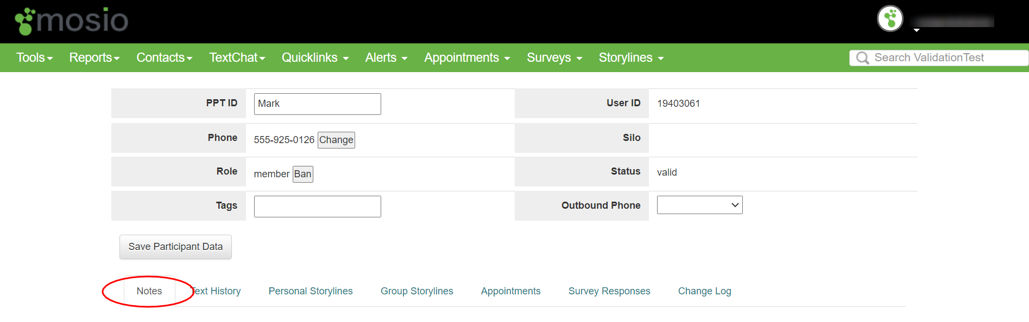Screen dimensions: 1029x322
Task: Click the Change phone button
Action: (336, 140)
